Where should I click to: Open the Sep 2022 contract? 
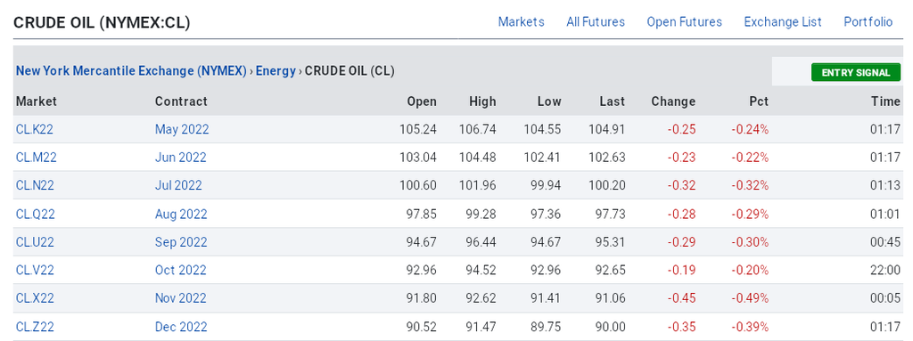coord(181,242)
